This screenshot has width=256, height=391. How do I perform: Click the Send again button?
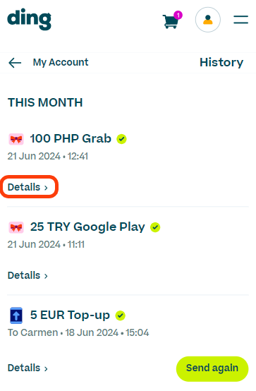tap(212, 368)
